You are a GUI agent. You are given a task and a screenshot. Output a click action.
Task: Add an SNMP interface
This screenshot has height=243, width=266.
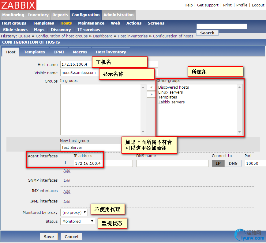click(x=67, y=181)
